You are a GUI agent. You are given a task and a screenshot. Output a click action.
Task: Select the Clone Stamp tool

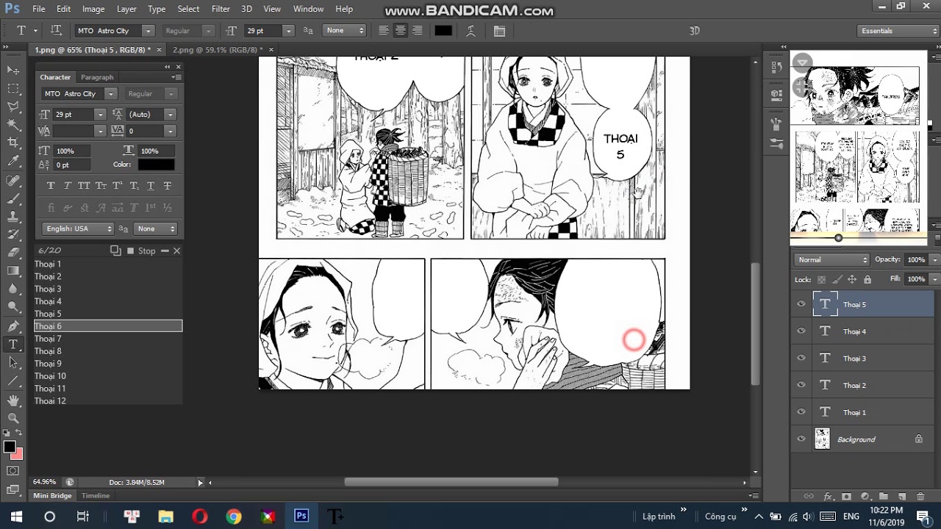click(13, 217)
